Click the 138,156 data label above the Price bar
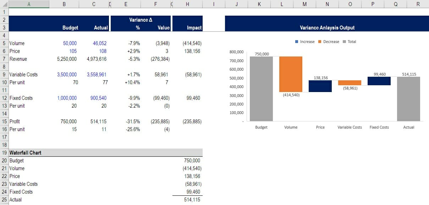Image resolution: width=429 pixels, height=205 pixels. [320, 77]
